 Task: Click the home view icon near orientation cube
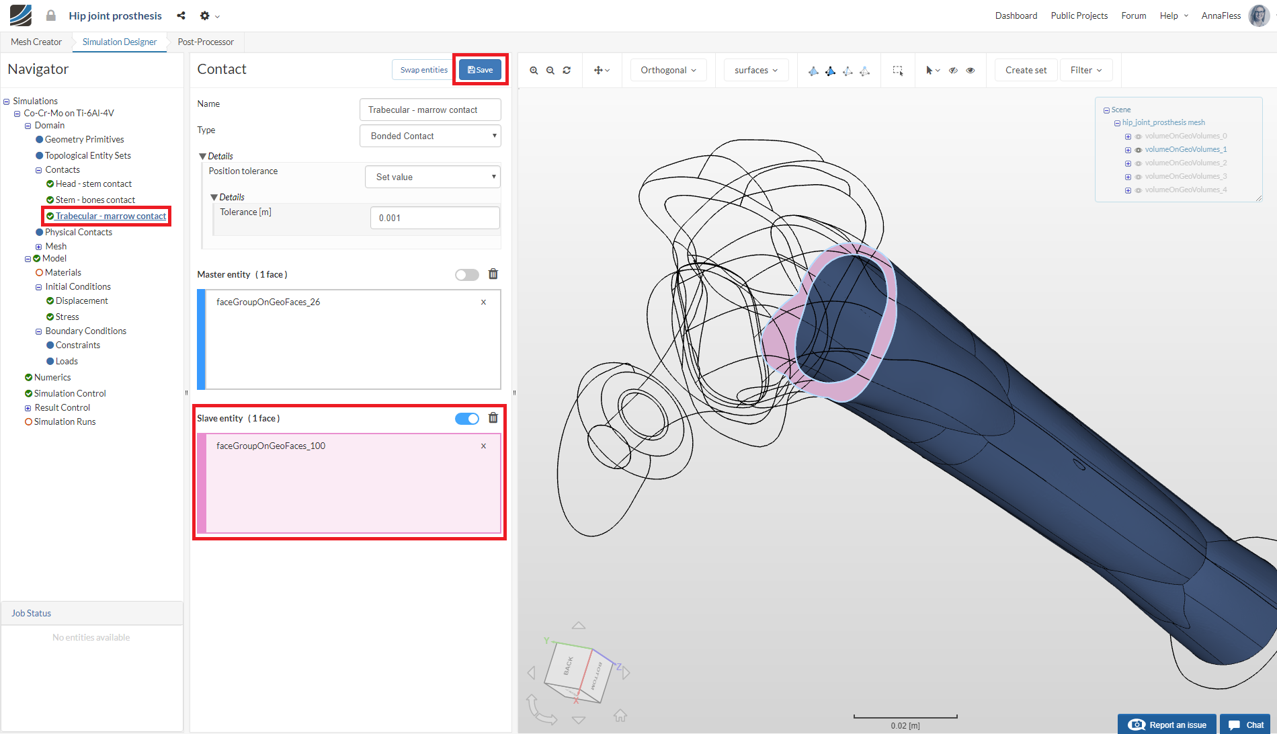pos(620,715)
